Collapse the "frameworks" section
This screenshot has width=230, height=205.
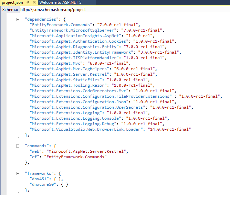coord(18,173)
